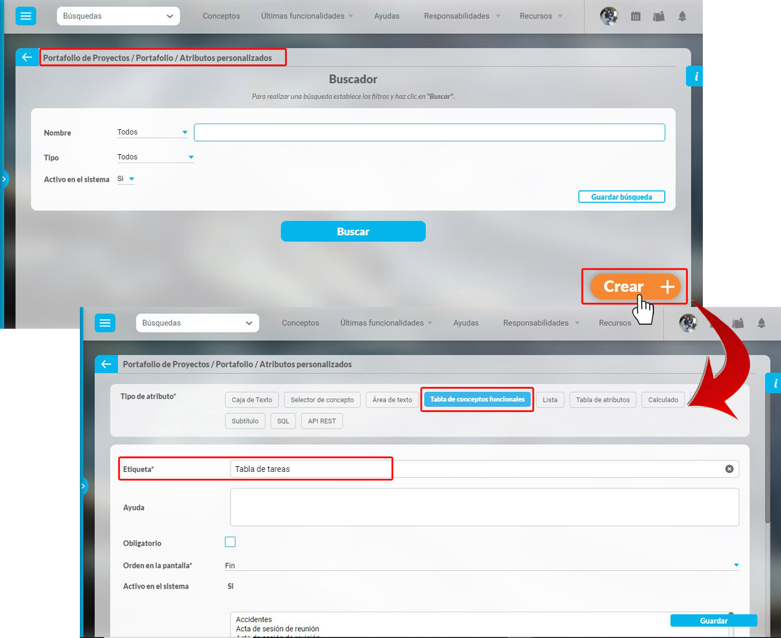Expand the Búsquedas dropdown at top
Image resolution: width=781 pixels, height=638 pixels.
tap(118, 16)
